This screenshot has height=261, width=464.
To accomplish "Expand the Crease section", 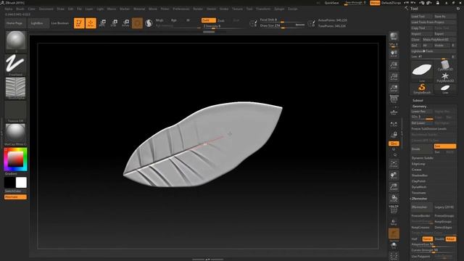I will click(416, 170).
